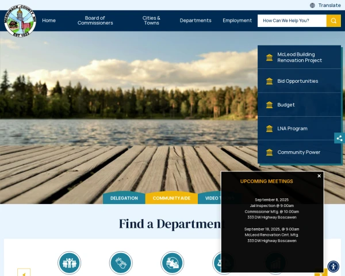Click building icon beside Community Power
This screenshot has width=345, height=276.
coord(269,152)
